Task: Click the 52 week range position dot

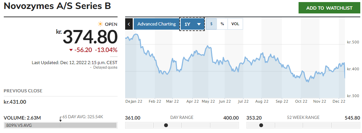Action: point(261,125)
